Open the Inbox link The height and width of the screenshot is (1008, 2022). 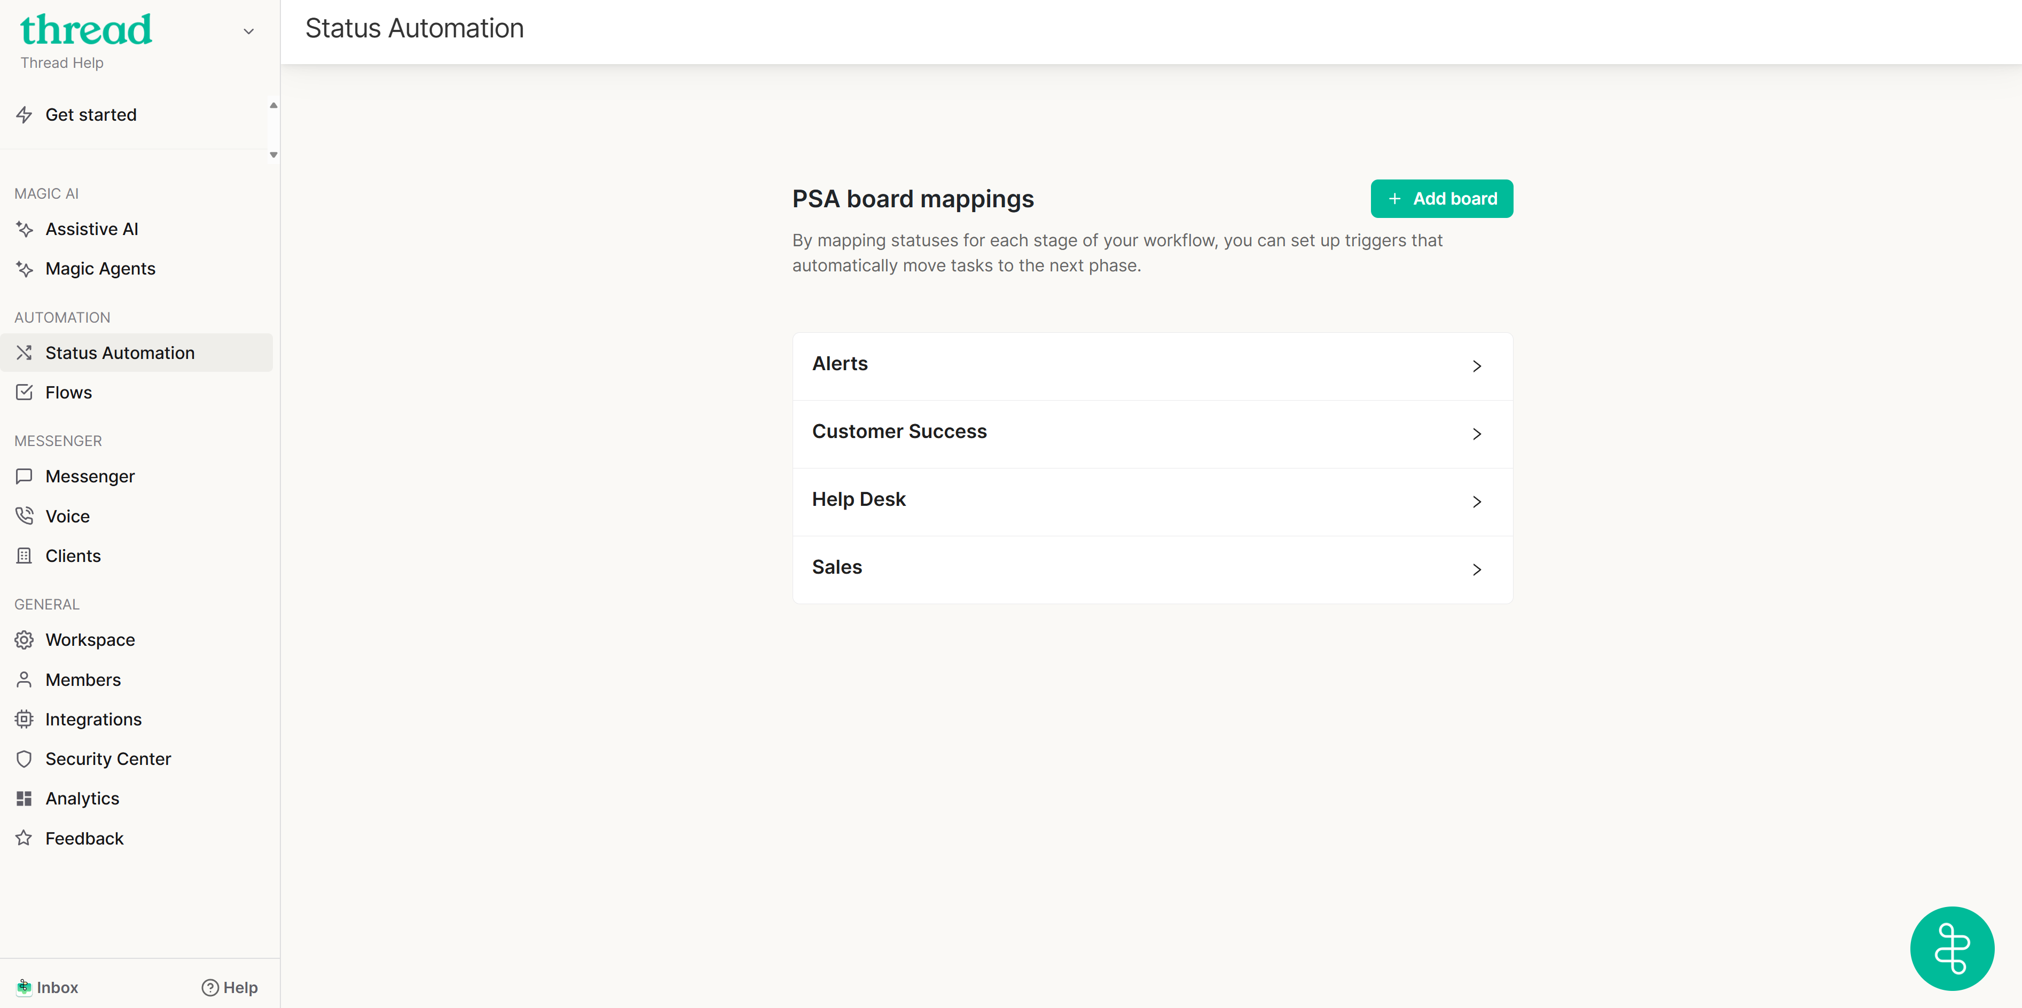click(47, 987)
